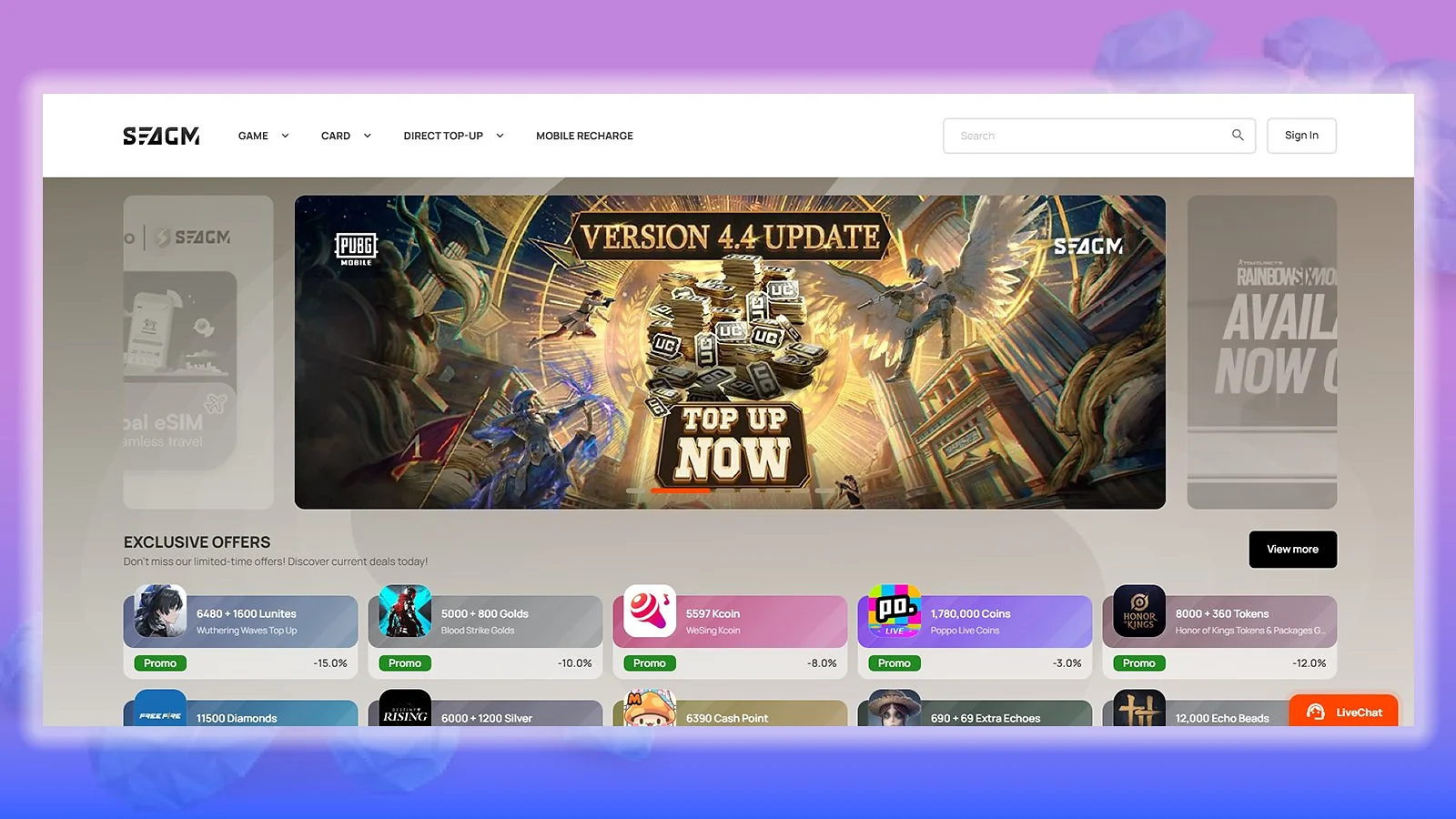Click the 'WeSing Kcoin' subtitle
The width and height of the screenshot is (1456, 819).
(713, 631)
